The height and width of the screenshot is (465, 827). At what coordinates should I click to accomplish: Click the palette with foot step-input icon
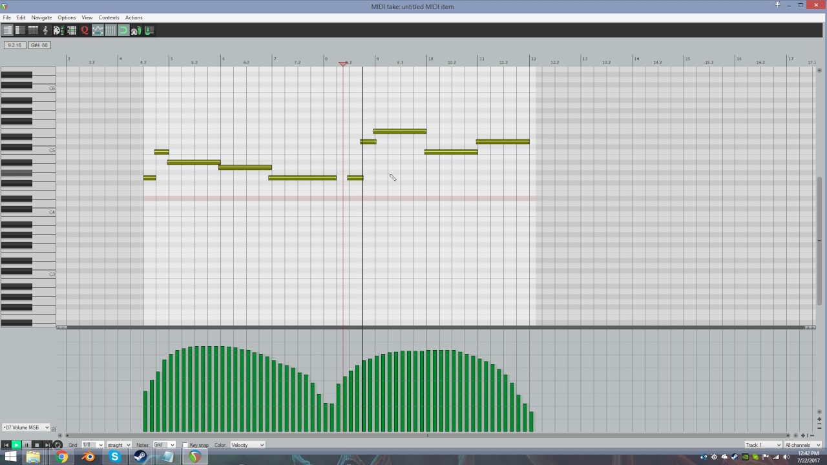click(x=136, y=30)
